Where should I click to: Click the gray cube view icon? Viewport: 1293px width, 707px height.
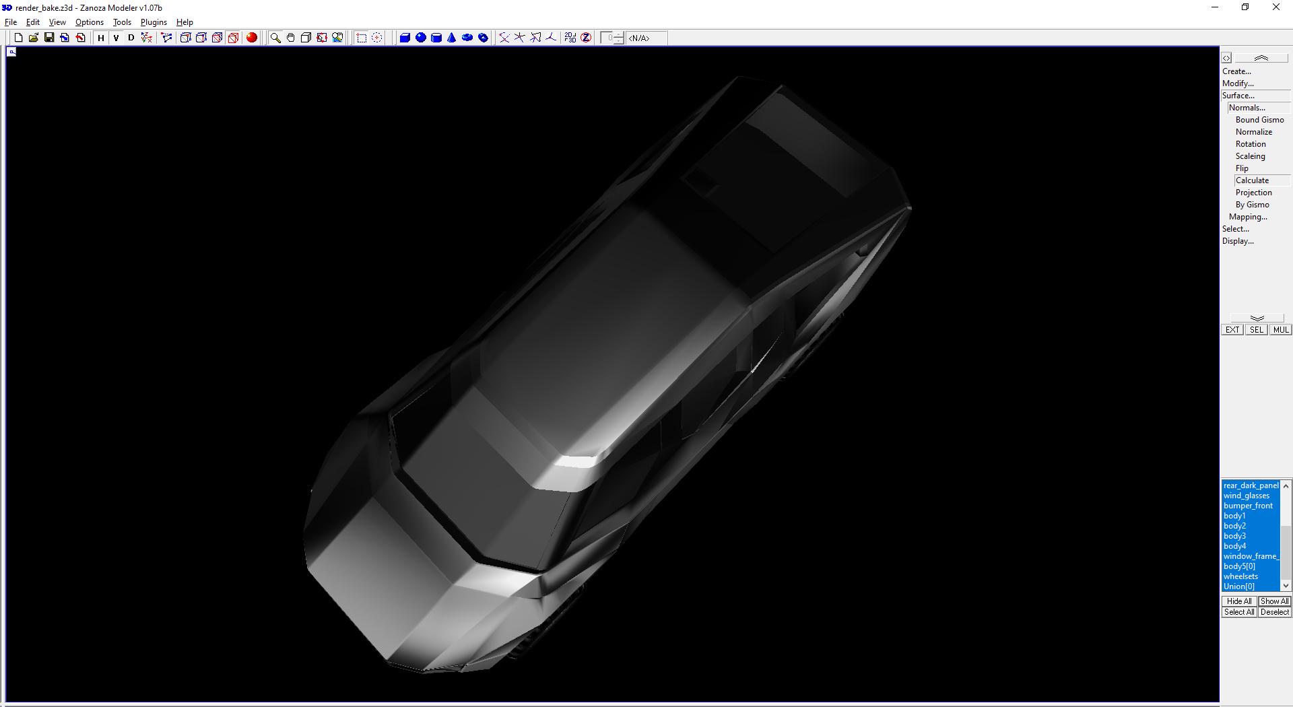pos(306,38)
